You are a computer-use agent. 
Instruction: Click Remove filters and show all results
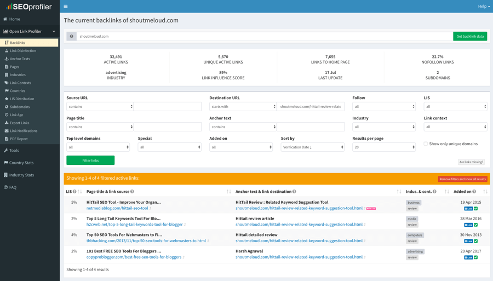[x=462, y=179]
